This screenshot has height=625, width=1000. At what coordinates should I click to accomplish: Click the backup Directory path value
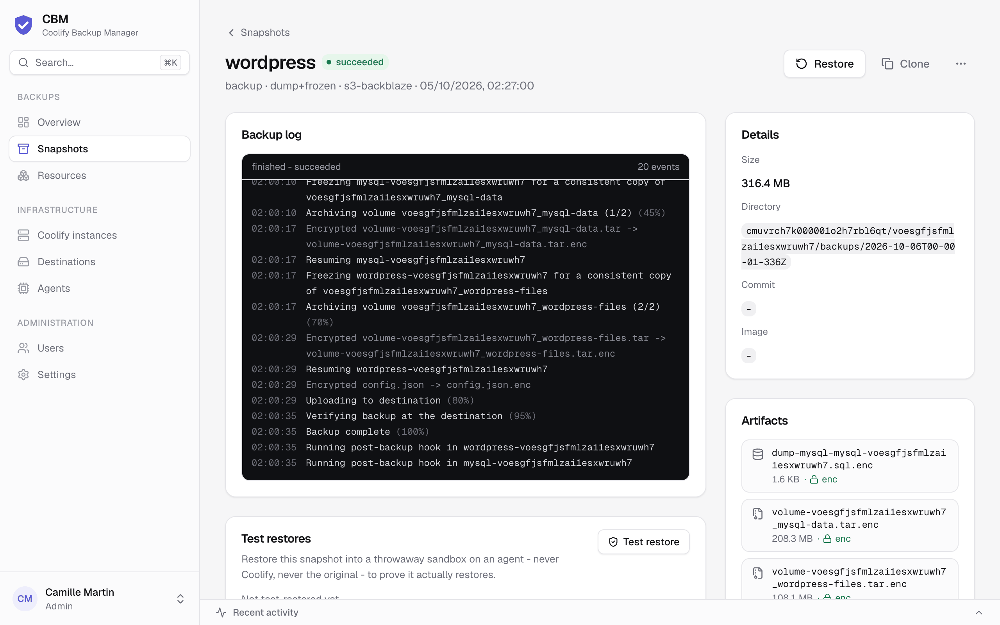pyautogui.click(x=848, y=246)
